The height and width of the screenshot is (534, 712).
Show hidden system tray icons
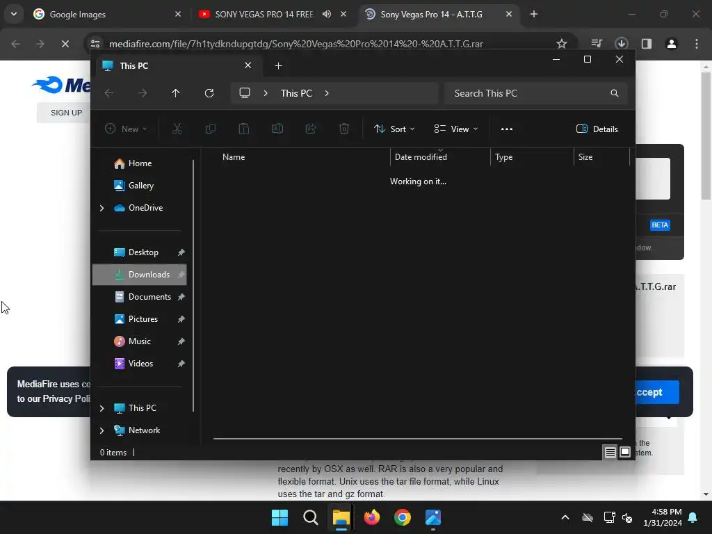click(565, 517)
